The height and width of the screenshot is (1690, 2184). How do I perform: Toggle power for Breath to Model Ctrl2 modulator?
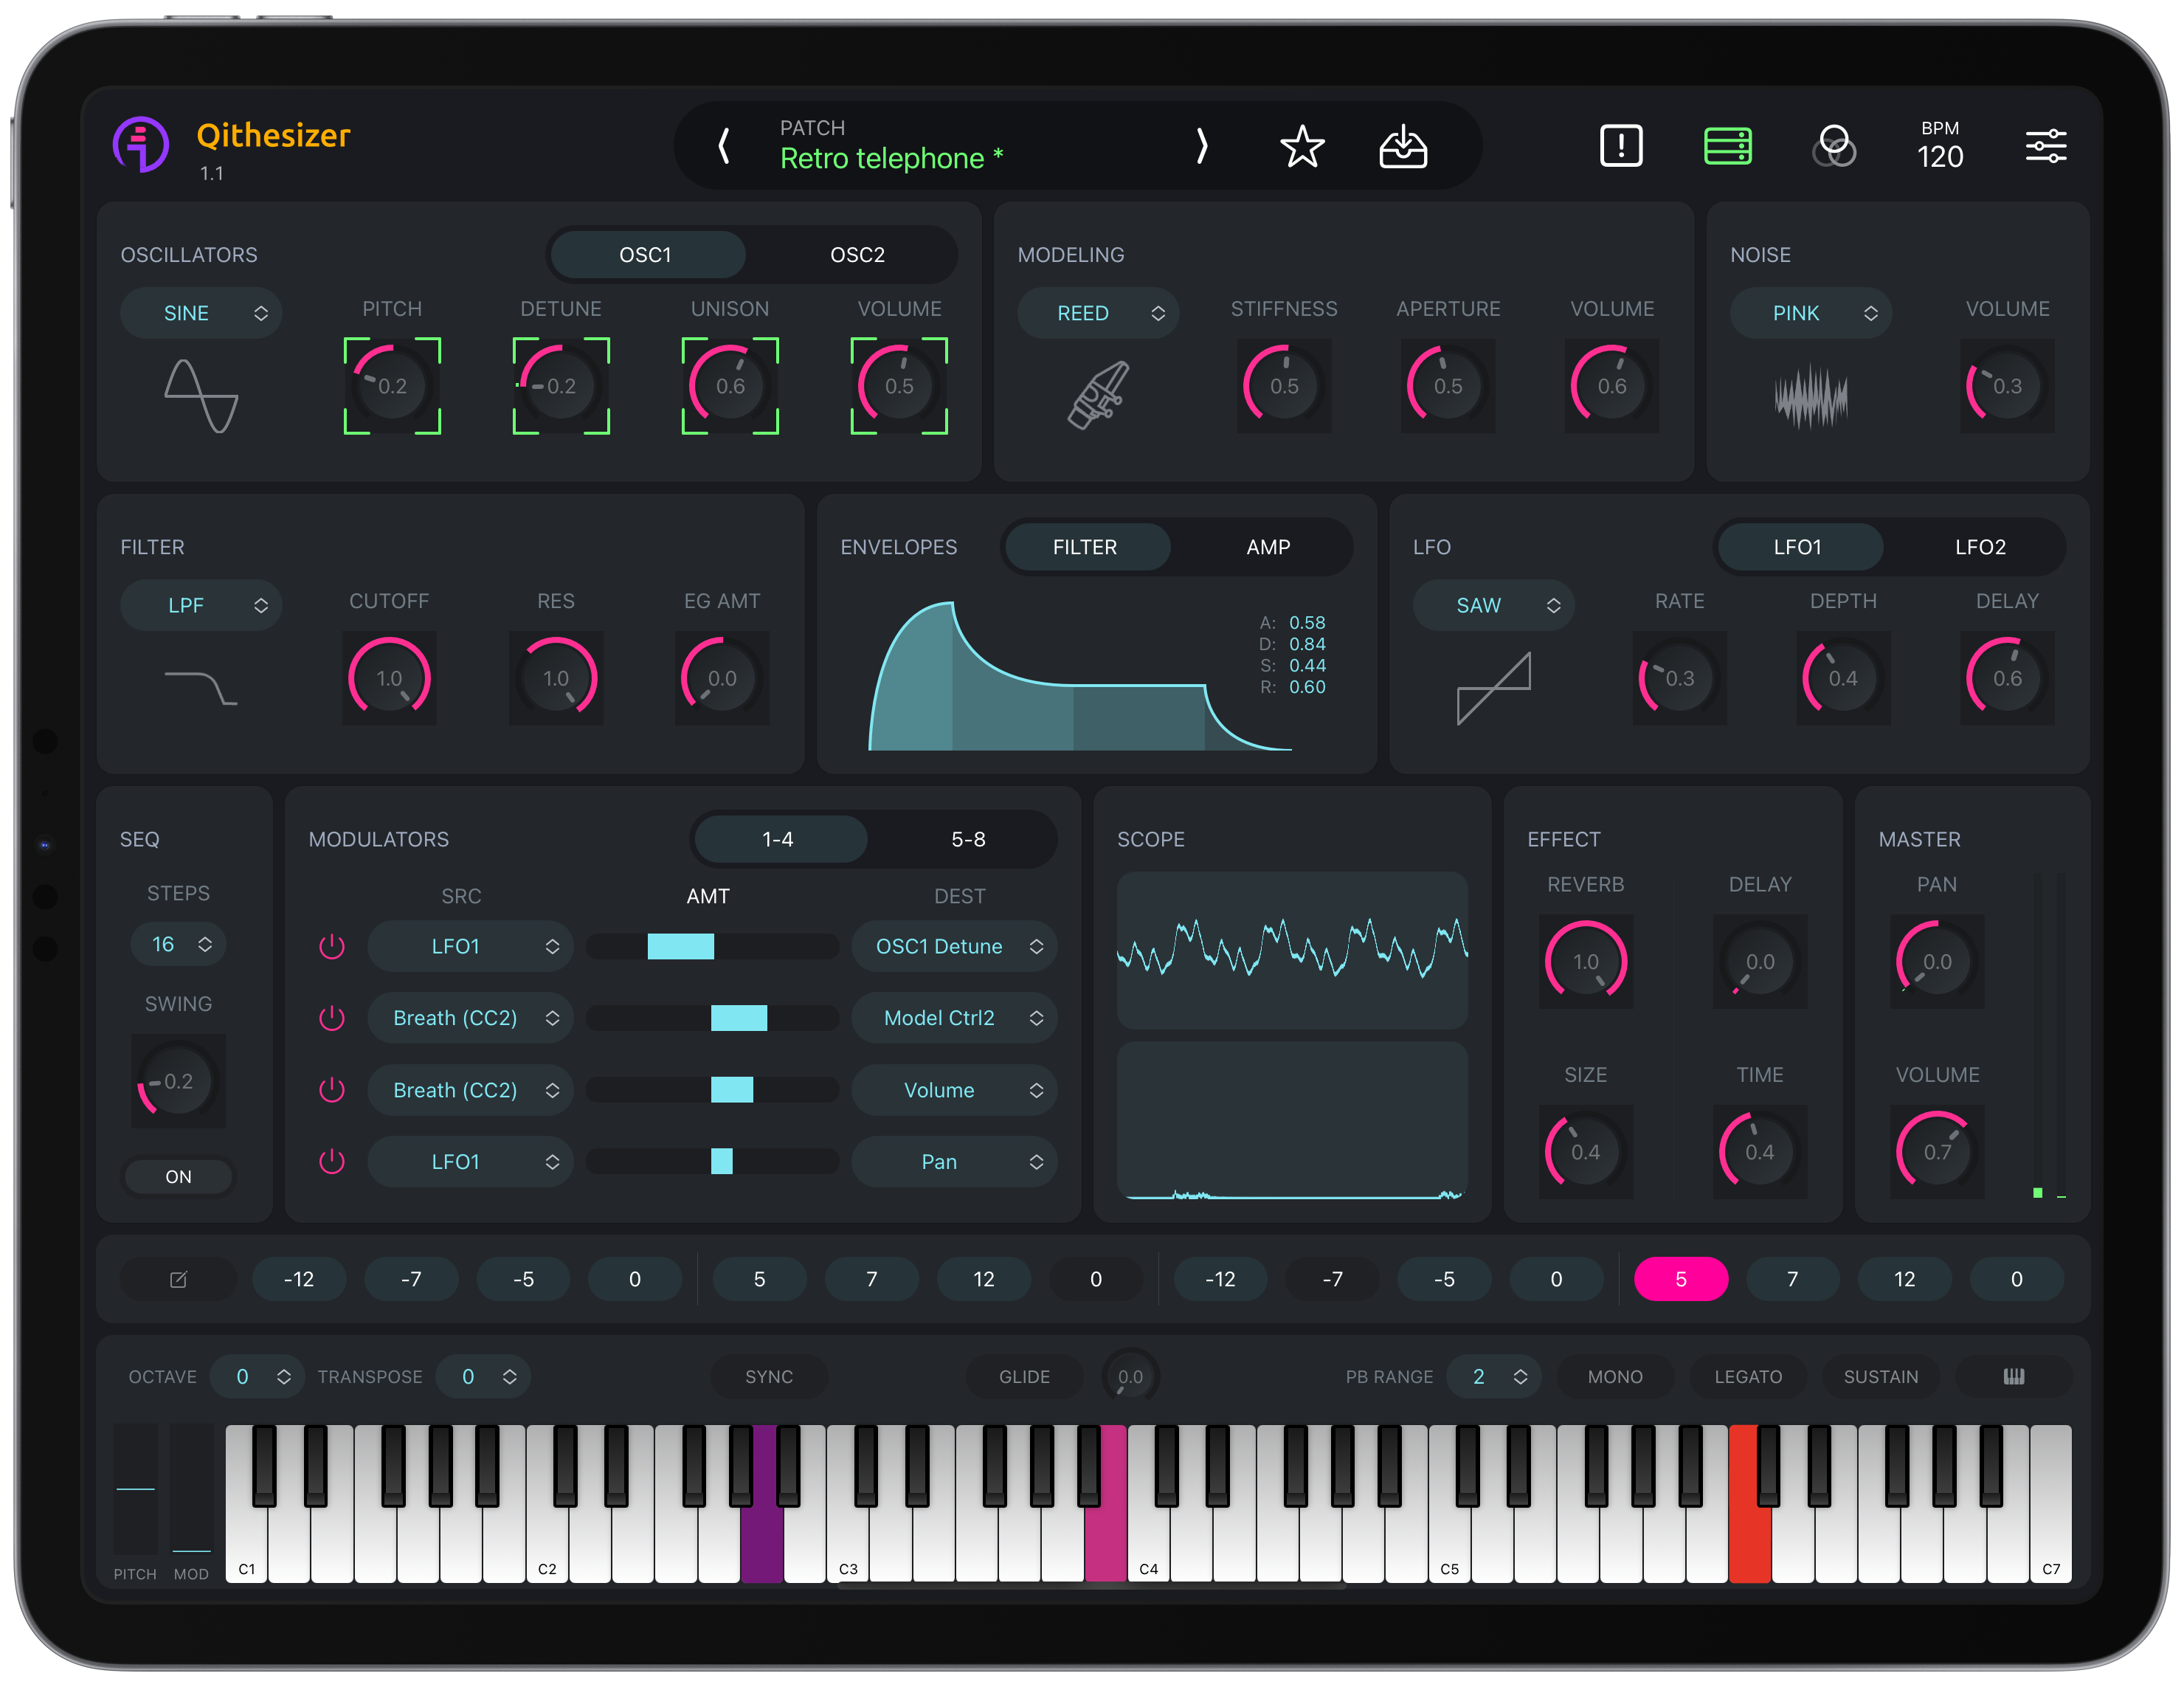tap(332, 1018)
